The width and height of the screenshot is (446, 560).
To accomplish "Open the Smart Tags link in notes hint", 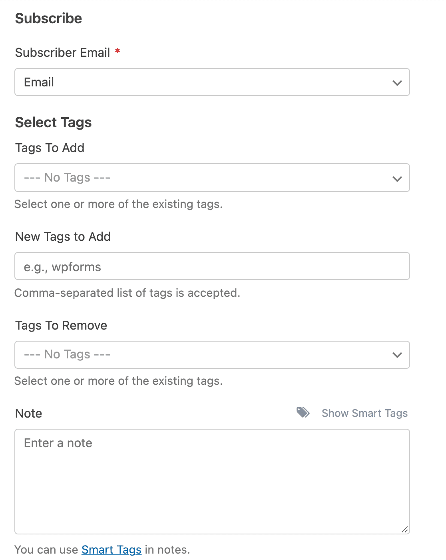I will (111, 550).
